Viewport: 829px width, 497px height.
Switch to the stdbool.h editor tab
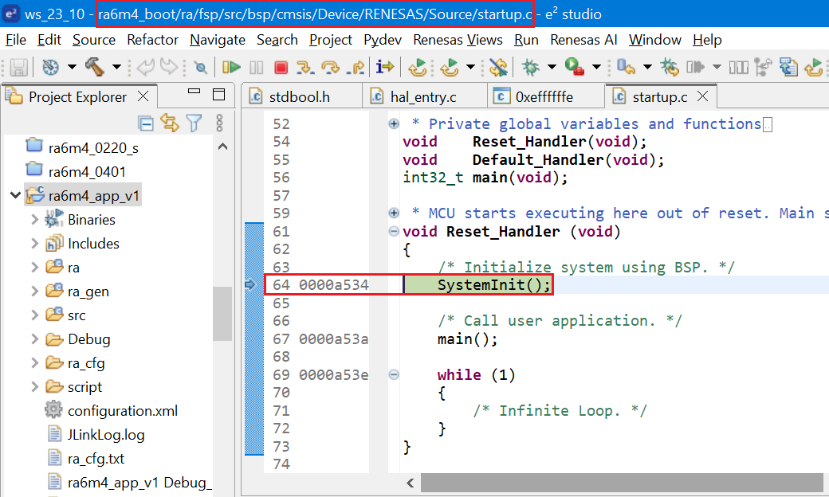click(299, 97)
